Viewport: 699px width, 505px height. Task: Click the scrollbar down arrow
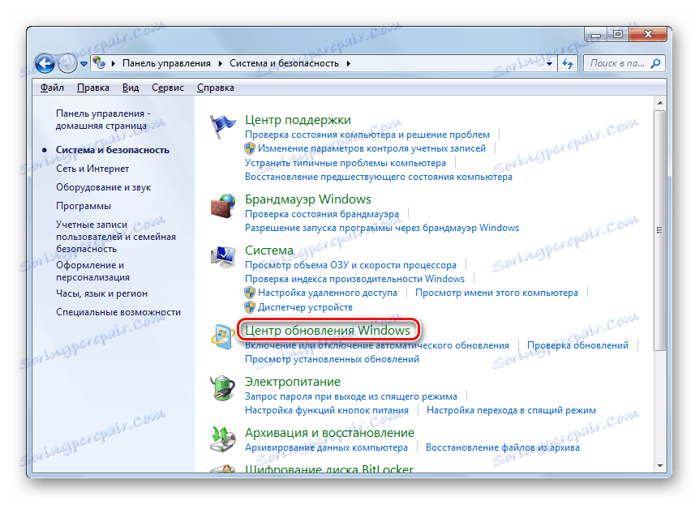coord(660,466)
